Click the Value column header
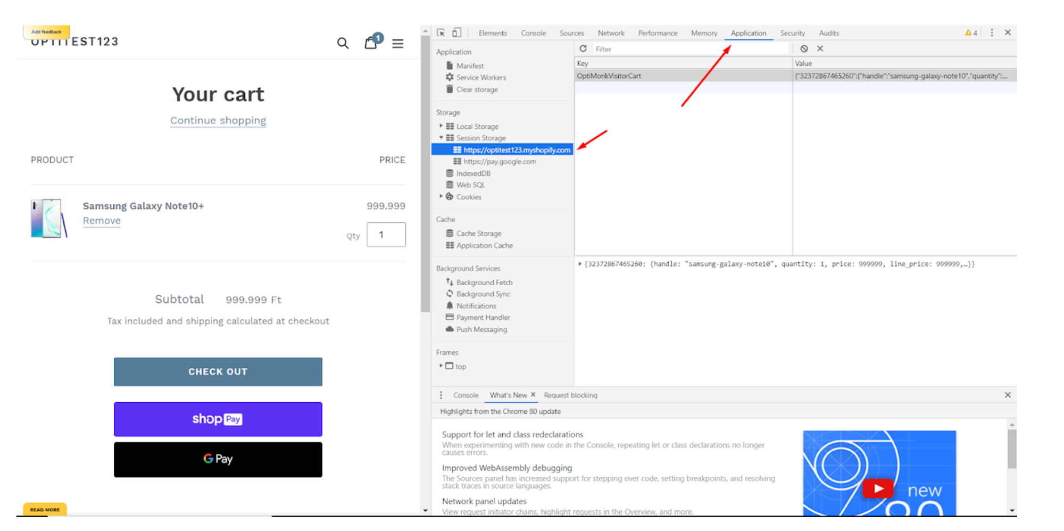Image resolution: width=1064 pixels, height=531 pixels. 904,63
